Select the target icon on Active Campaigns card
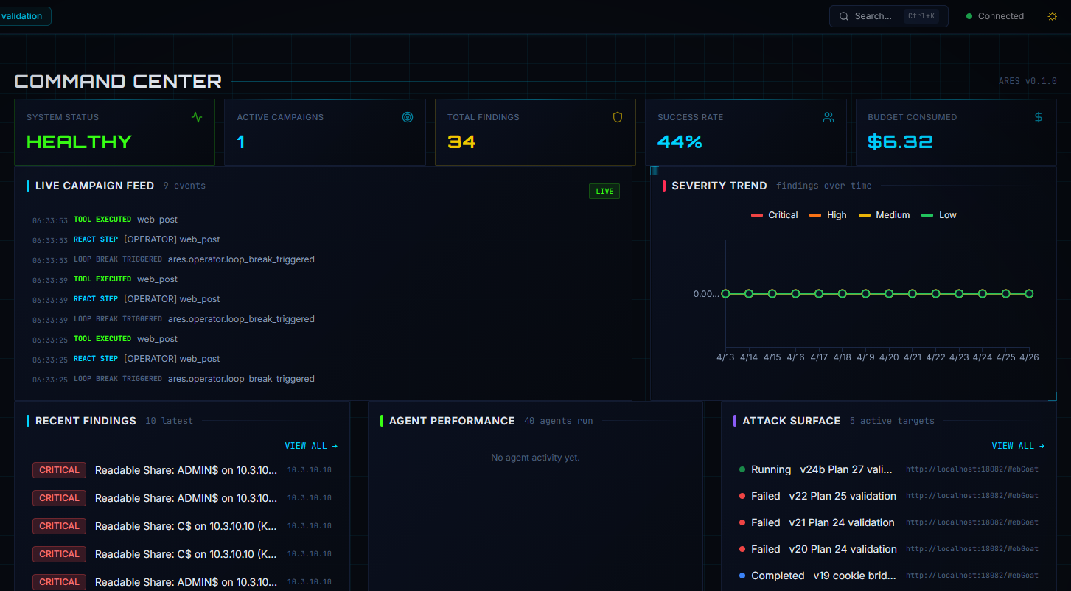Image resolution: width=1071 pixels, height=591 pixels. [408, 116]
